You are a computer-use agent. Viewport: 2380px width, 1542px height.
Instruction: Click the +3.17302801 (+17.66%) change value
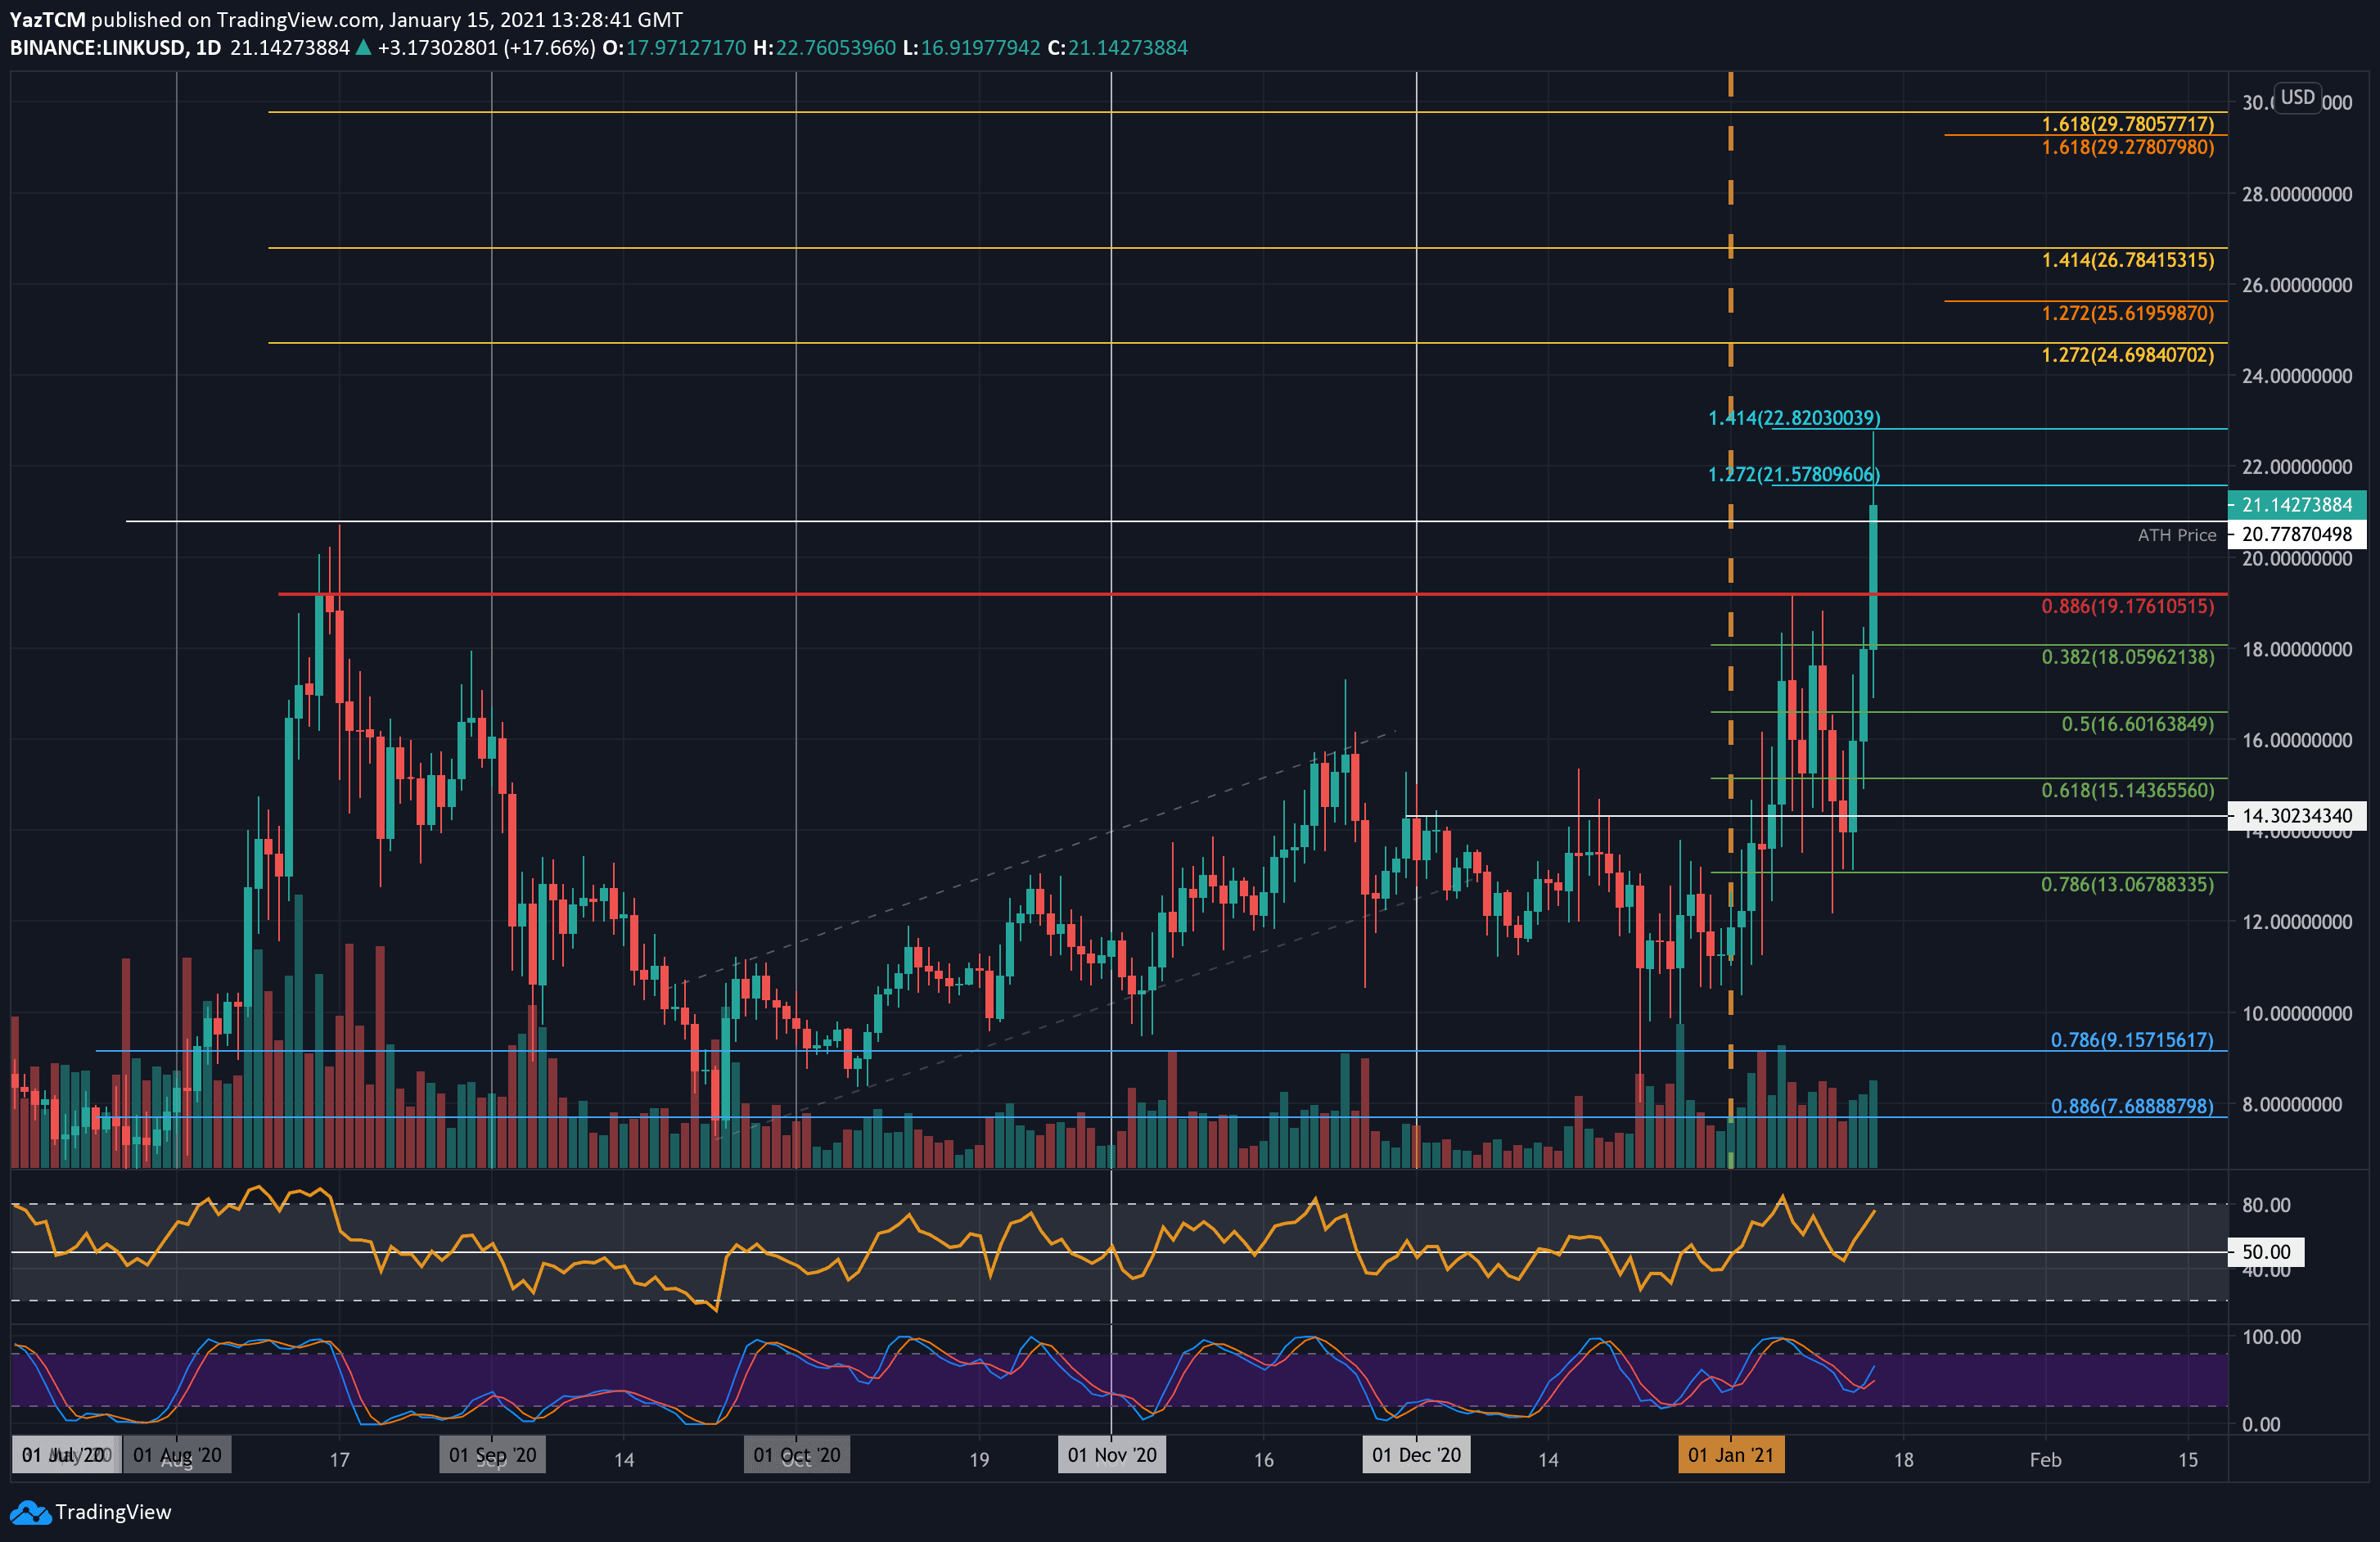tap(486, 48)
